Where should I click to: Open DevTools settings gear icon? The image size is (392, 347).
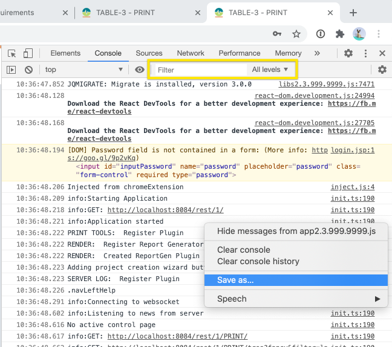click(x=348, y=53)
